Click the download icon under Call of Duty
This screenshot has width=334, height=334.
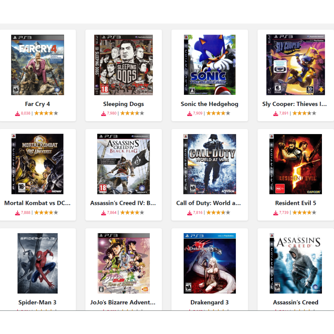[190, 213]
